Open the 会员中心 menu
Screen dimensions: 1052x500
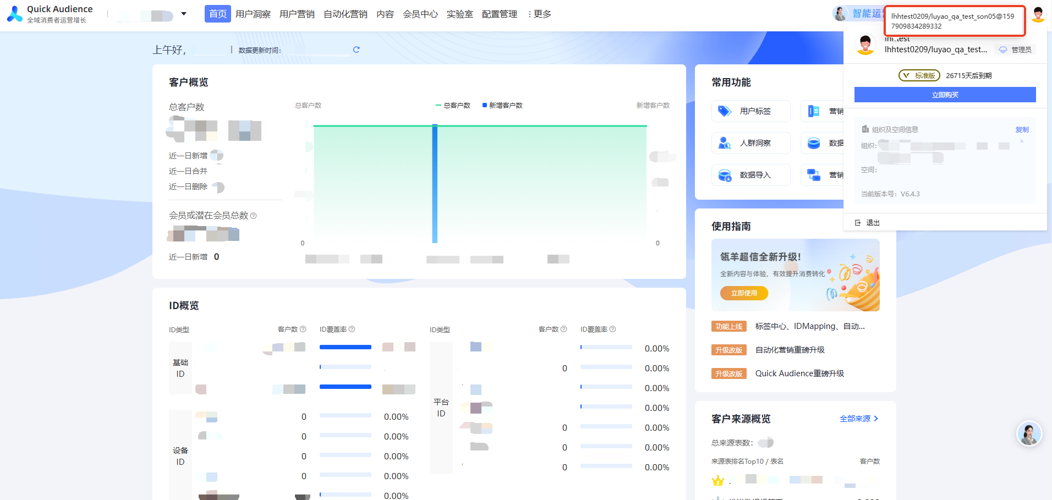coord(420,14)
